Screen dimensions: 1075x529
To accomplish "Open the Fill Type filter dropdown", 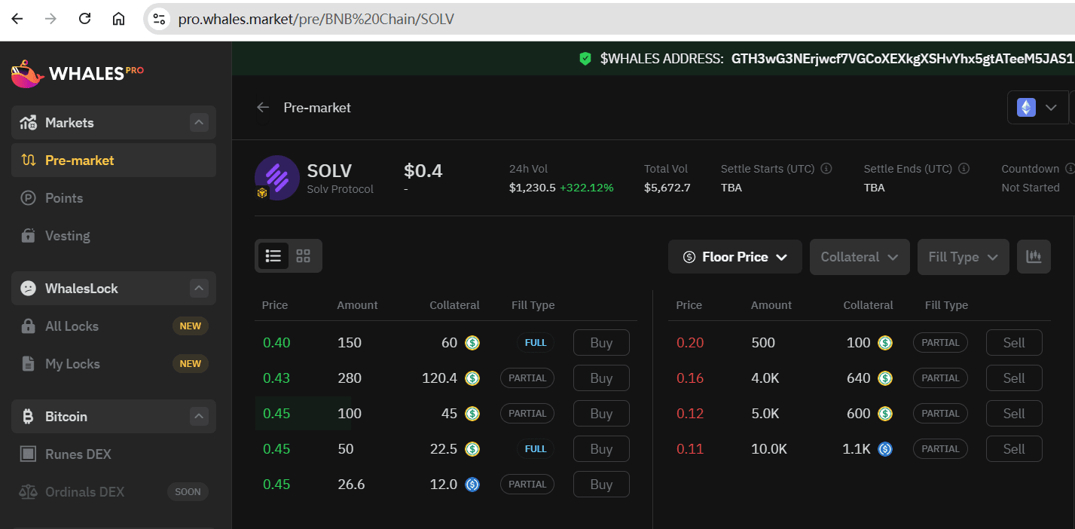I will coord(964,257).
